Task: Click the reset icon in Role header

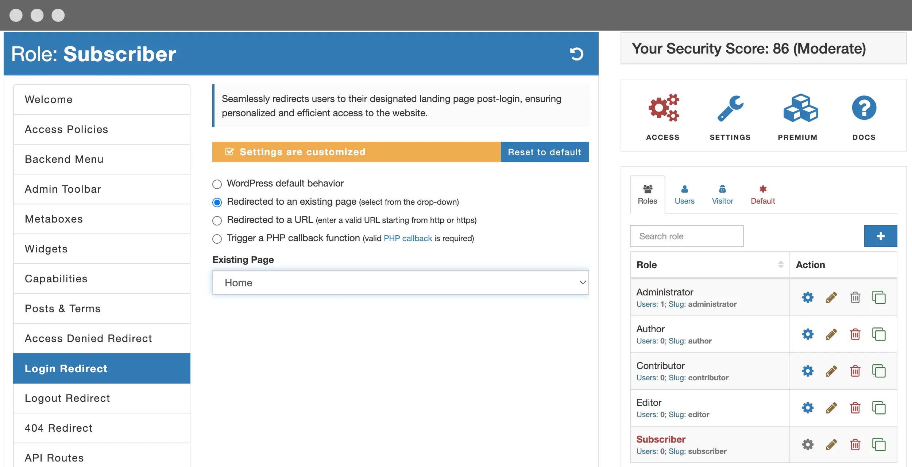Action: point(576,54)
